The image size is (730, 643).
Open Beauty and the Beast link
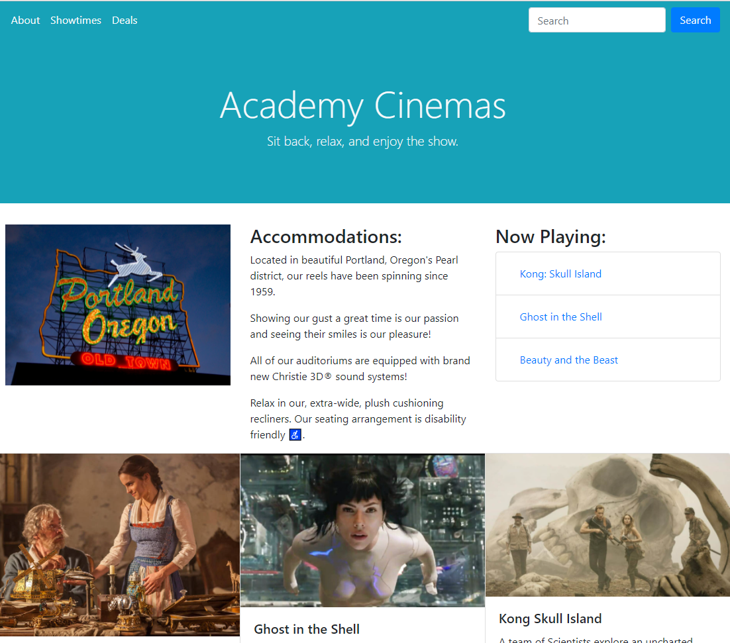(x=568, y=360)
